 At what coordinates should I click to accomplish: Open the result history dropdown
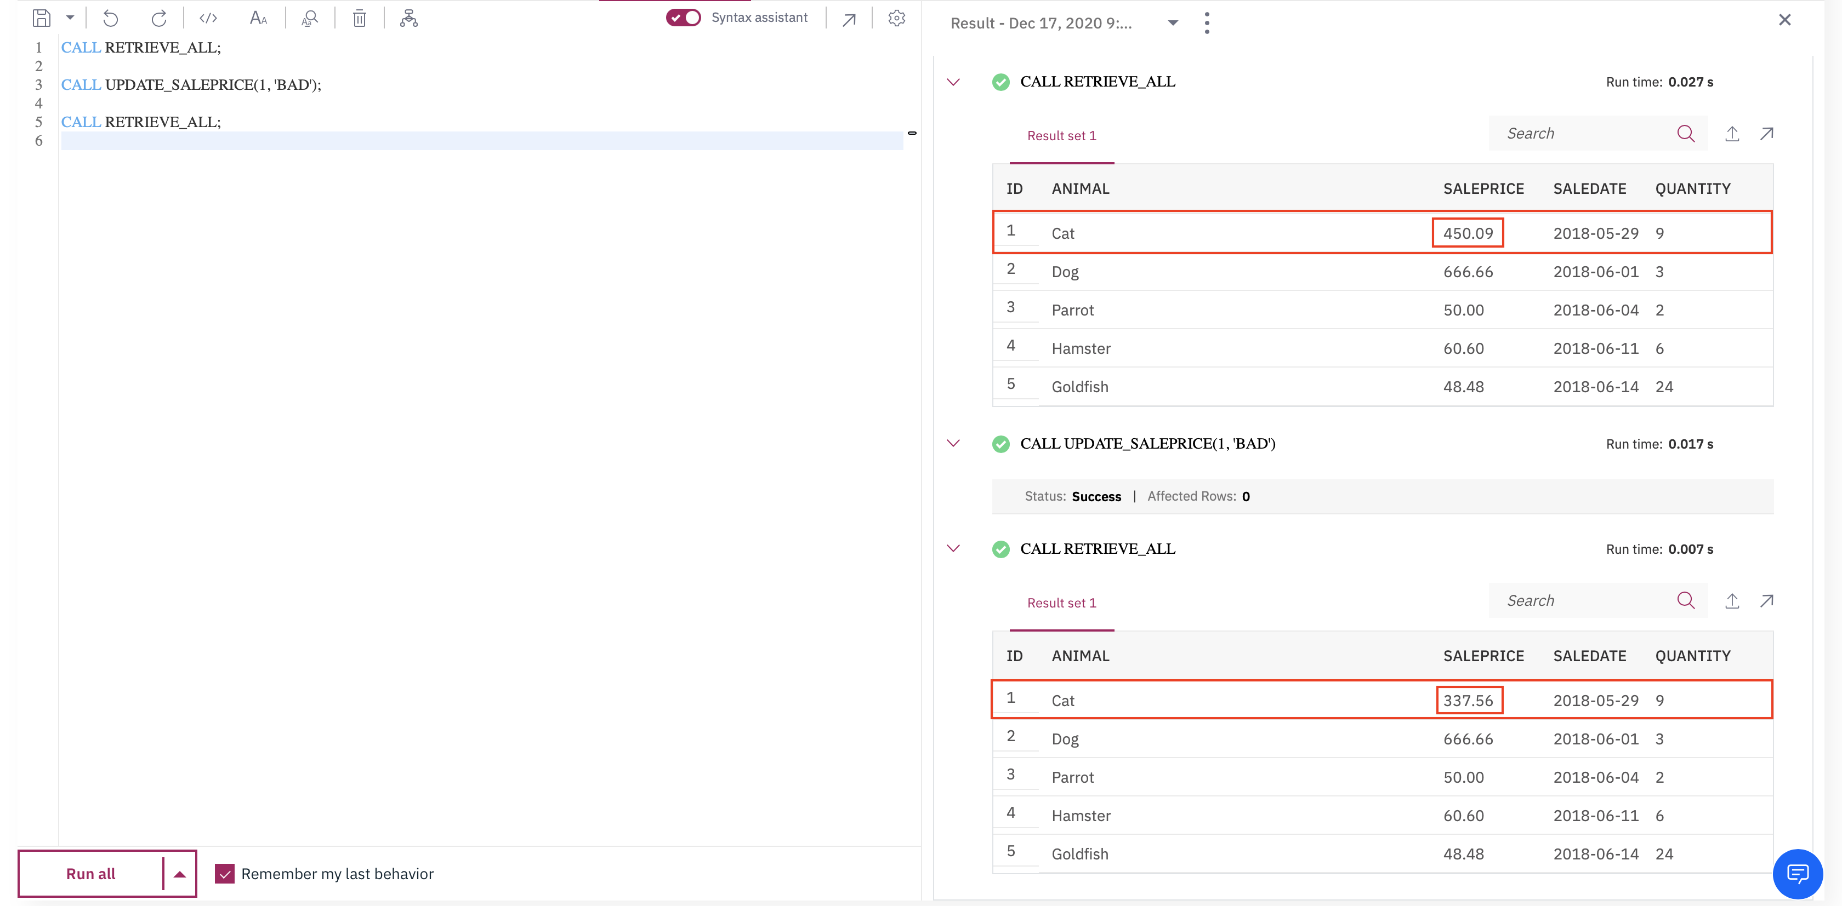click(x=1172, y=23)
